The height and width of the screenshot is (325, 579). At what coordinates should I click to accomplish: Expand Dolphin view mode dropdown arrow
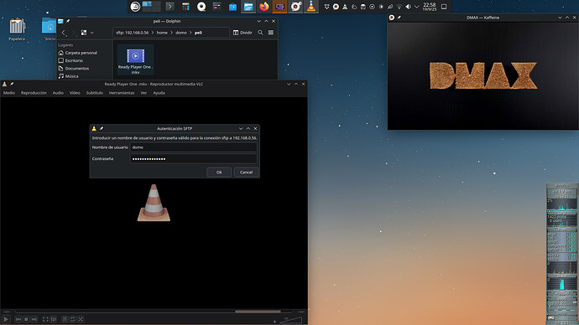click(x=92, y=33)
